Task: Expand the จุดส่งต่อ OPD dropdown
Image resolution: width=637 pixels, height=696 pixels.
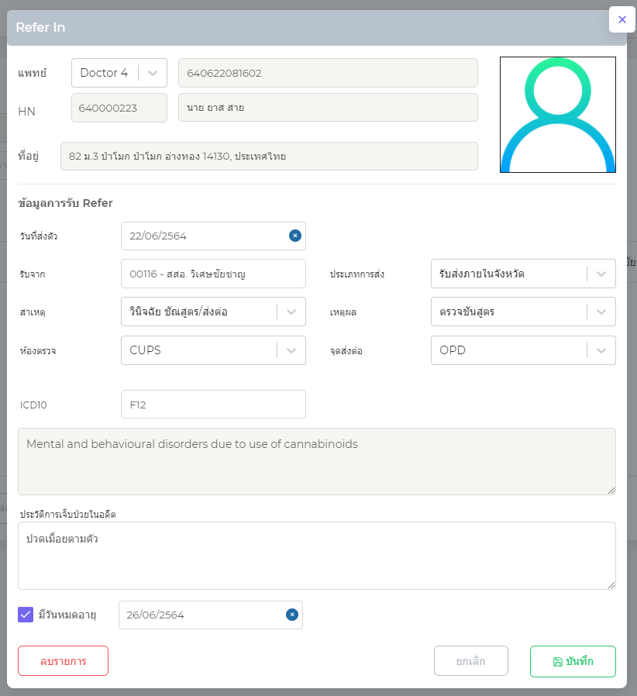Action: [x=601, y=350]
